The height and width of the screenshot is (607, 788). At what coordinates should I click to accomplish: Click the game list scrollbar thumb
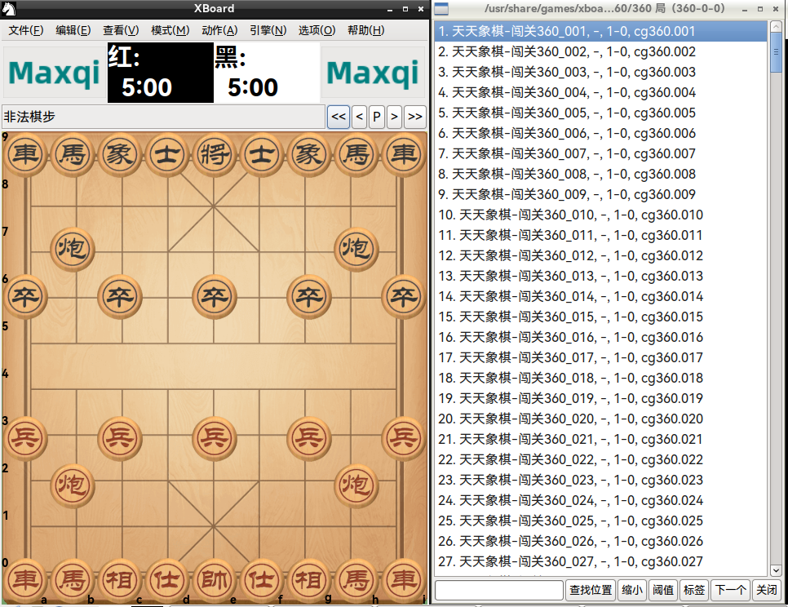[776, 52]
